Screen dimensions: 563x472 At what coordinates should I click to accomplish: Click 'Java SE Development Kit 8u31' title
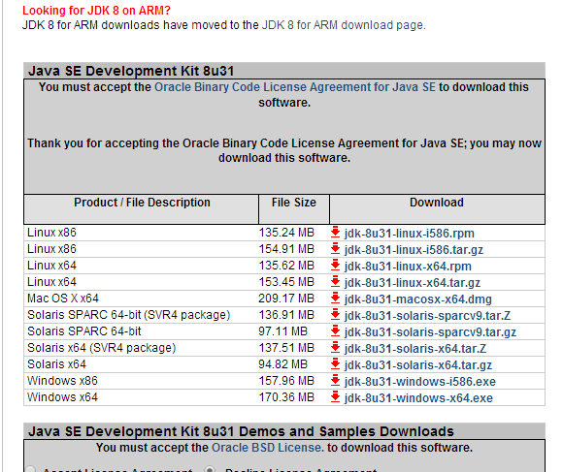[x=131, y=71]
